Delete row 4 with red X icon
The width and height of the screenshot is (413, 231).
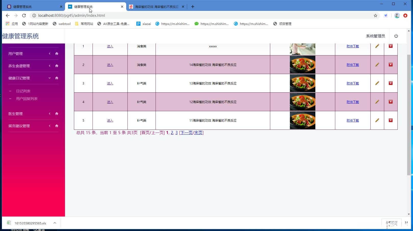coord(391,102)
